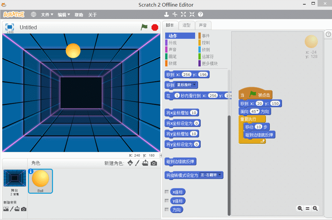332x220 pixels.
Task: Select the 事件 block category
Action: 213,36
